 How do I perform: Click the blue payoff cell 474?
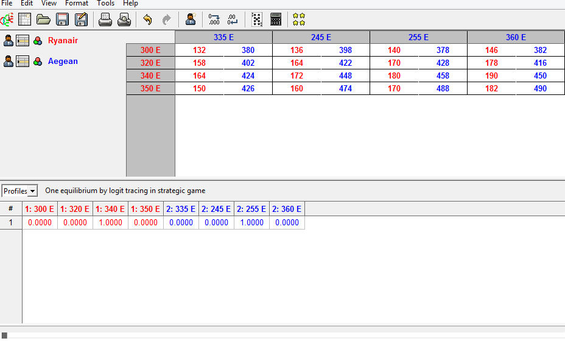pyautogui.click(x=345, y=88)
